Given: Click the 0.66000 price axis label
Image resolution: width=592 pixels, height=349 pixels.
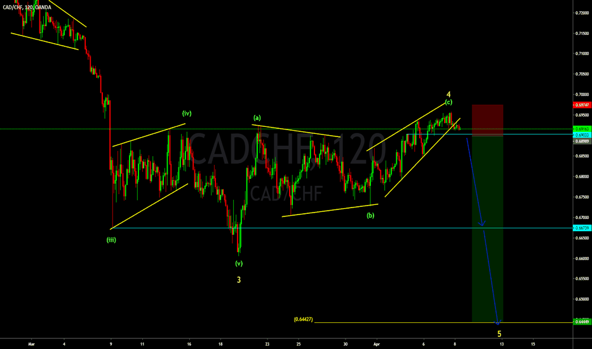Looking at the screenshot, I should coord(582,259).
